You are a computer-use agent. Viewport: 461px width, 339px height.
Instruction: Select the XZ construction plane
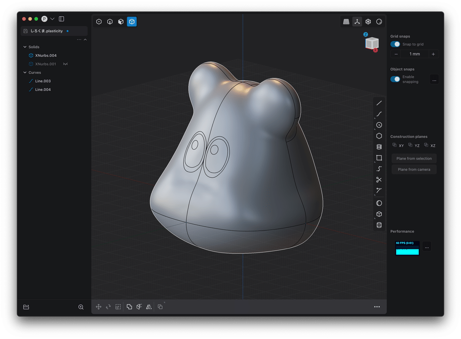tap(430, 146)
